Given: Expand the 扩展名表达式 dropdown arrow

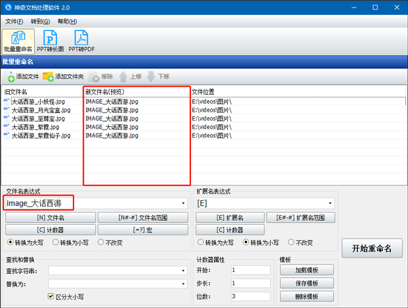Looking at the screenshot, I should coord(330,203).
